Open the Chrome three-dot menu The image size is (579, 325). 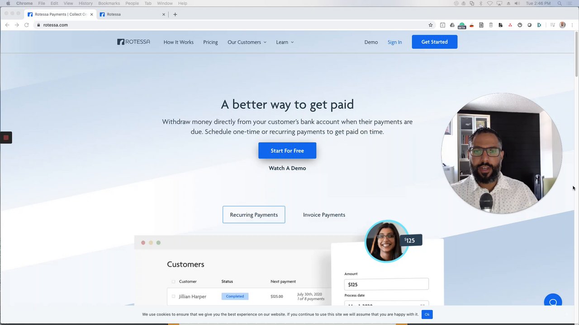click(x=572, y=25)
